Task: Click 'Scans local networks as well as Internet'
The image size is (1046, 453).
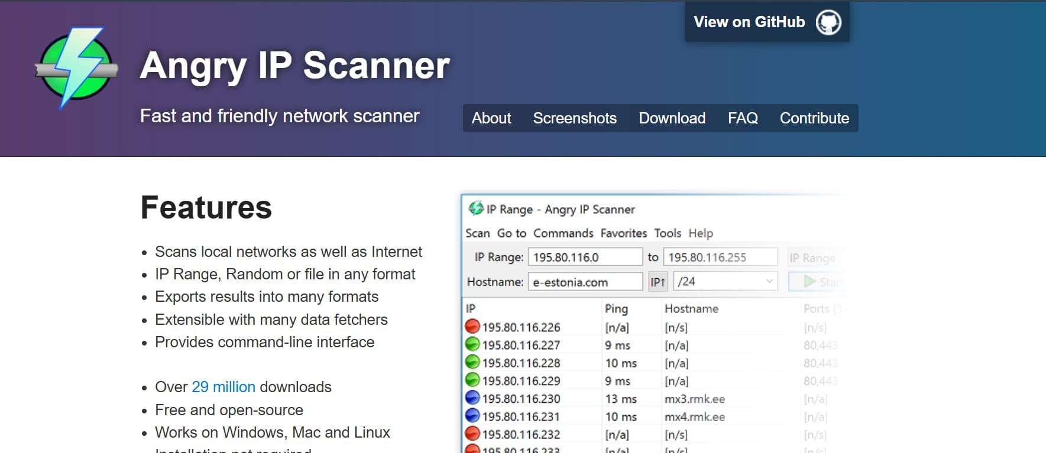Action: click(x=289, y=252)
